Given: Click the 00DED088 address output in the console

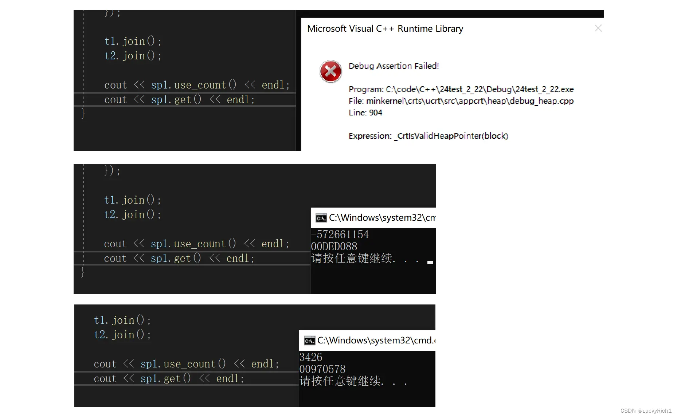Looking at the screenshot, I should tap(334, 246).
